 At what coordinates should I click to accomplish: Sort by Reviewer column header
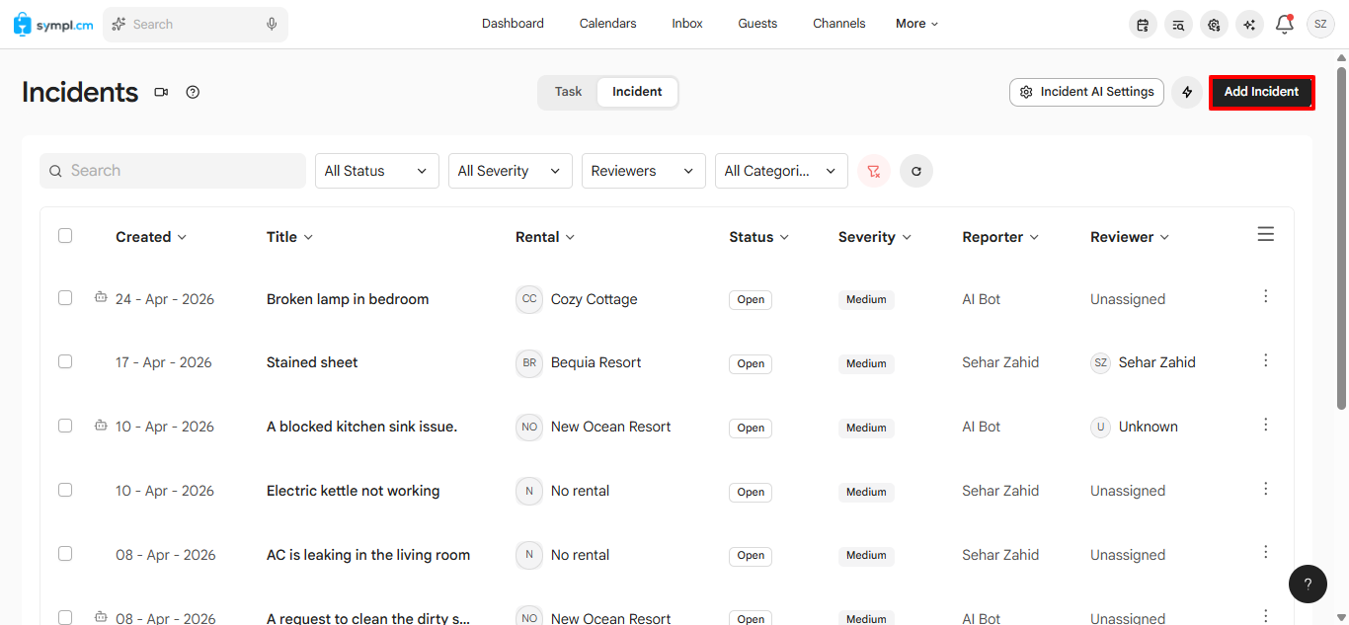click(1130, 237)
